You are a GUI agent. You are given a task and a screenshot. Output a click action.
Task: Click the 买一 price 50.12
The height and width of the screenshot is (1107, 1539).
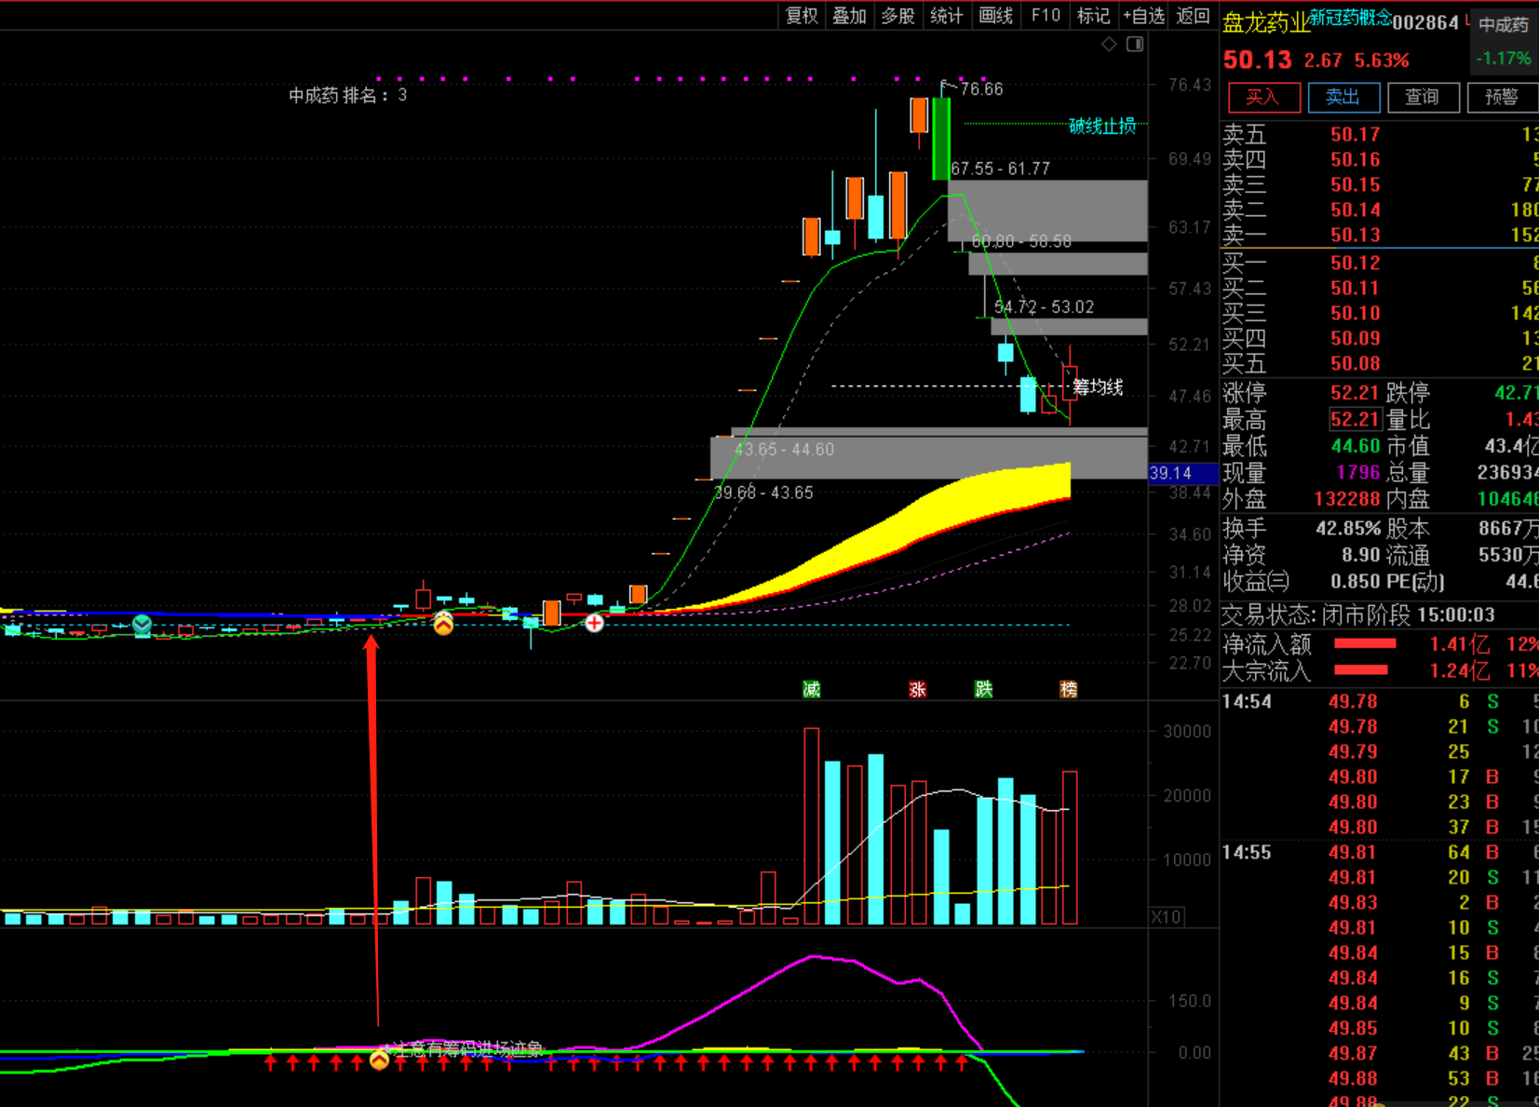1355,263
